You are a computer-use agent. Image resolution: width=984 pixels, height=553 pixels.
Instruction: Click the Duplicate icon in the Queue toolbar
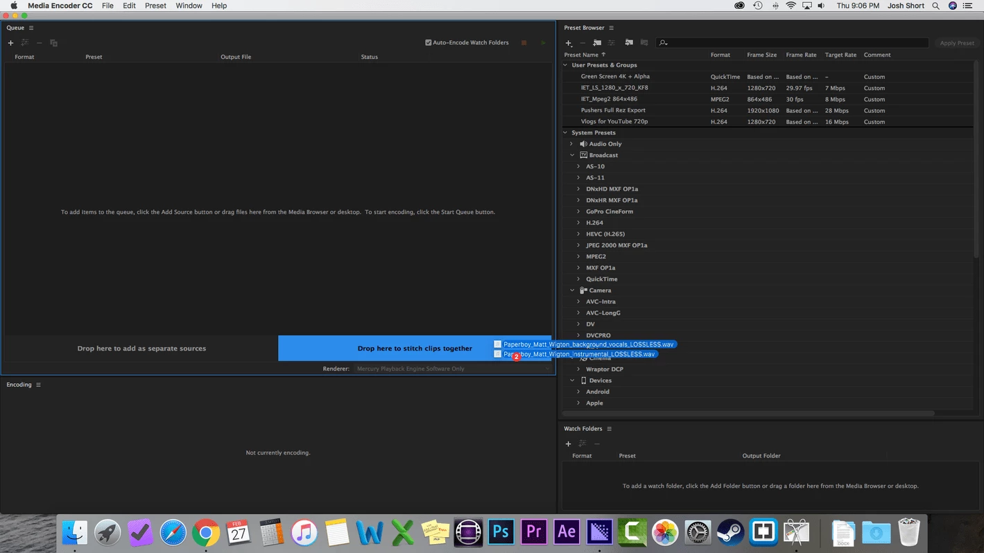(53, 43)
